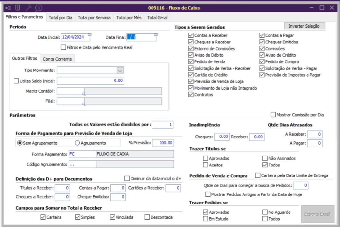Image resolution: width=340 pixels, height=227 pixels.
Task: Minimize the Fluxo de Caixa window
Action: (312, 8)
